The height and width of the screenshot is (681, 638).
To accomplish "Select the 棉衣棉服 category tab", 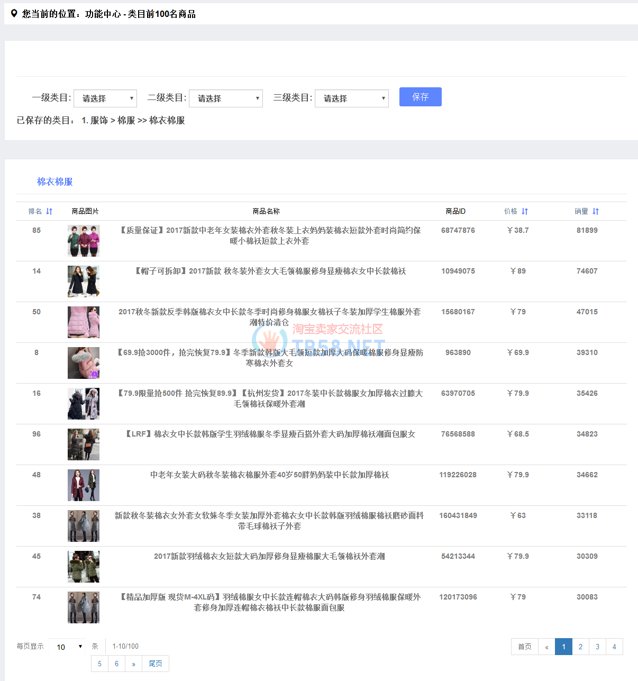I will (54, 181).
